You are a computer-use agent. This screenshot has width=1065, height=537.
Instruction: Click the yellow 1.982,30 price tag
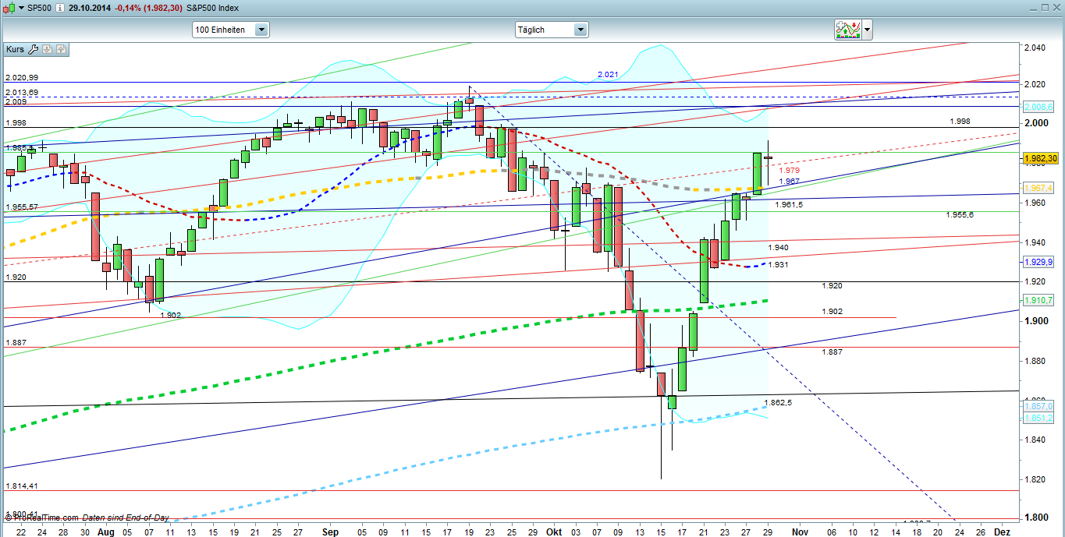point(1039,158)
